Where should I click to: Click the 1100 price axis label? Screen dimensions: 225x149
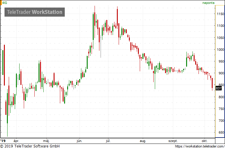coord(220,26)
